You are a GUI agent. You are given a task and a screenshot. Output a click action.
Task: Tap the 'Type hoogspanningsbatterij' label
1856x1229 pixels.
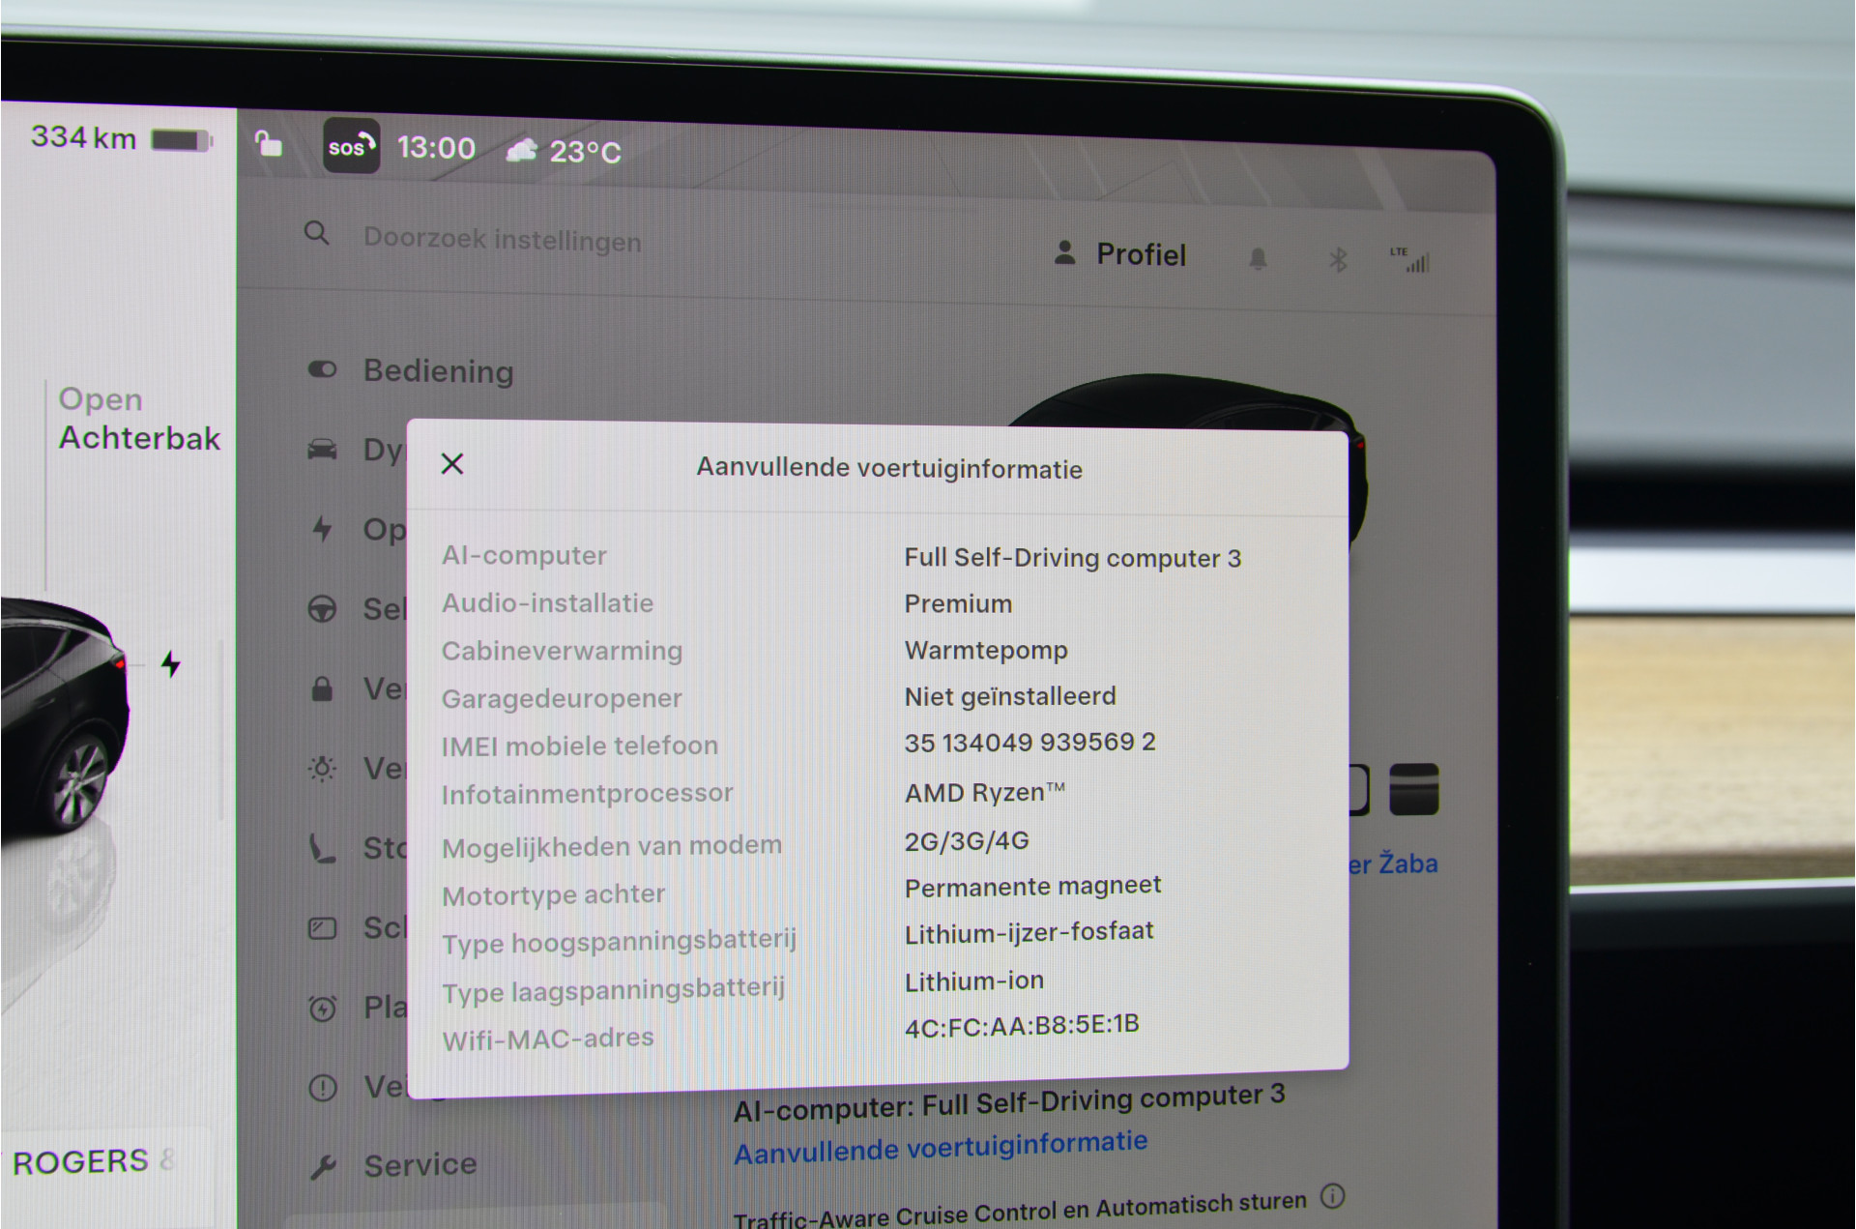click(x=620, y=941)
